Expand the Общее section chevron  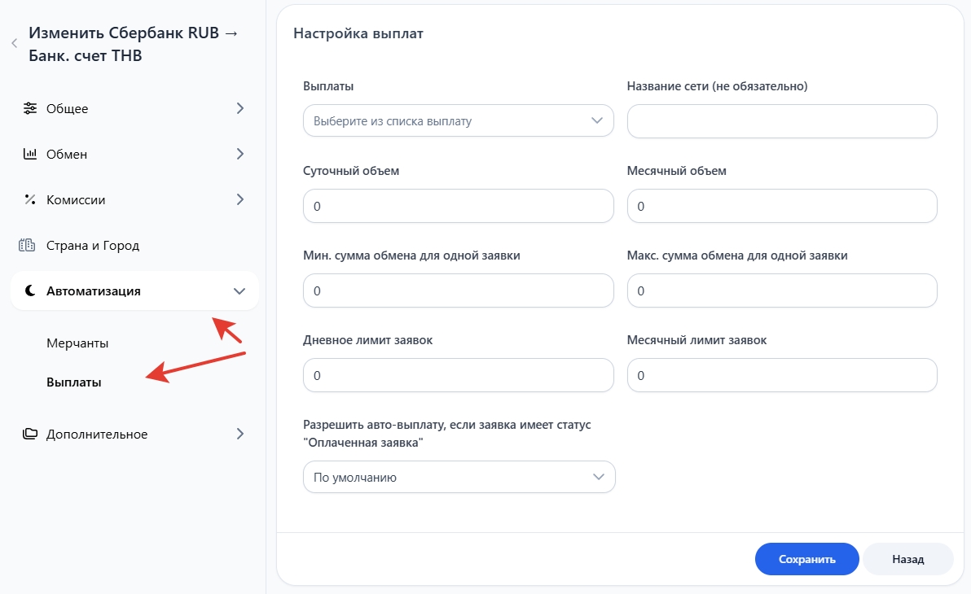tap(239, 108)
